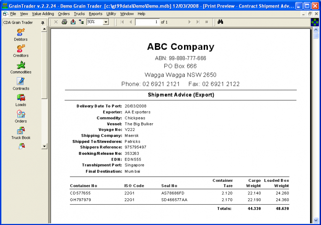Click seal number AS78686FD
This screenshot has height=225, width=321.
pos(173,193)
